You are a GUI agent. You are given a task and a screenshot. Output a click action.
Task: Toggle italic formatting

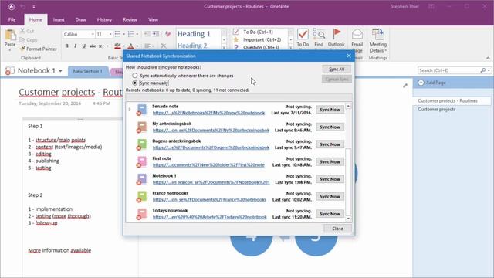[x=76, y=46]
